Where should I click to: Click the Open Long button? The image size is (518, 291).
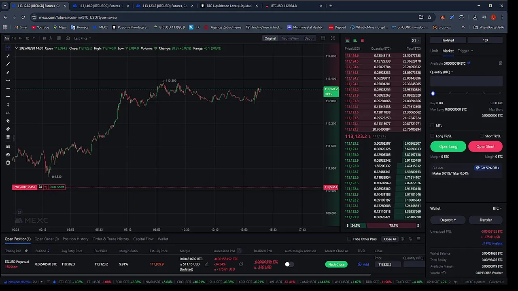(x=448, y=147)
